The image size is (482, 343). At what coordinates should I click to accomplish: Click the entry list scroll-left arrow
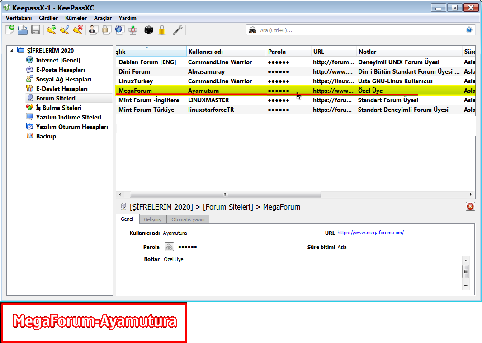[x=120, y=195]
